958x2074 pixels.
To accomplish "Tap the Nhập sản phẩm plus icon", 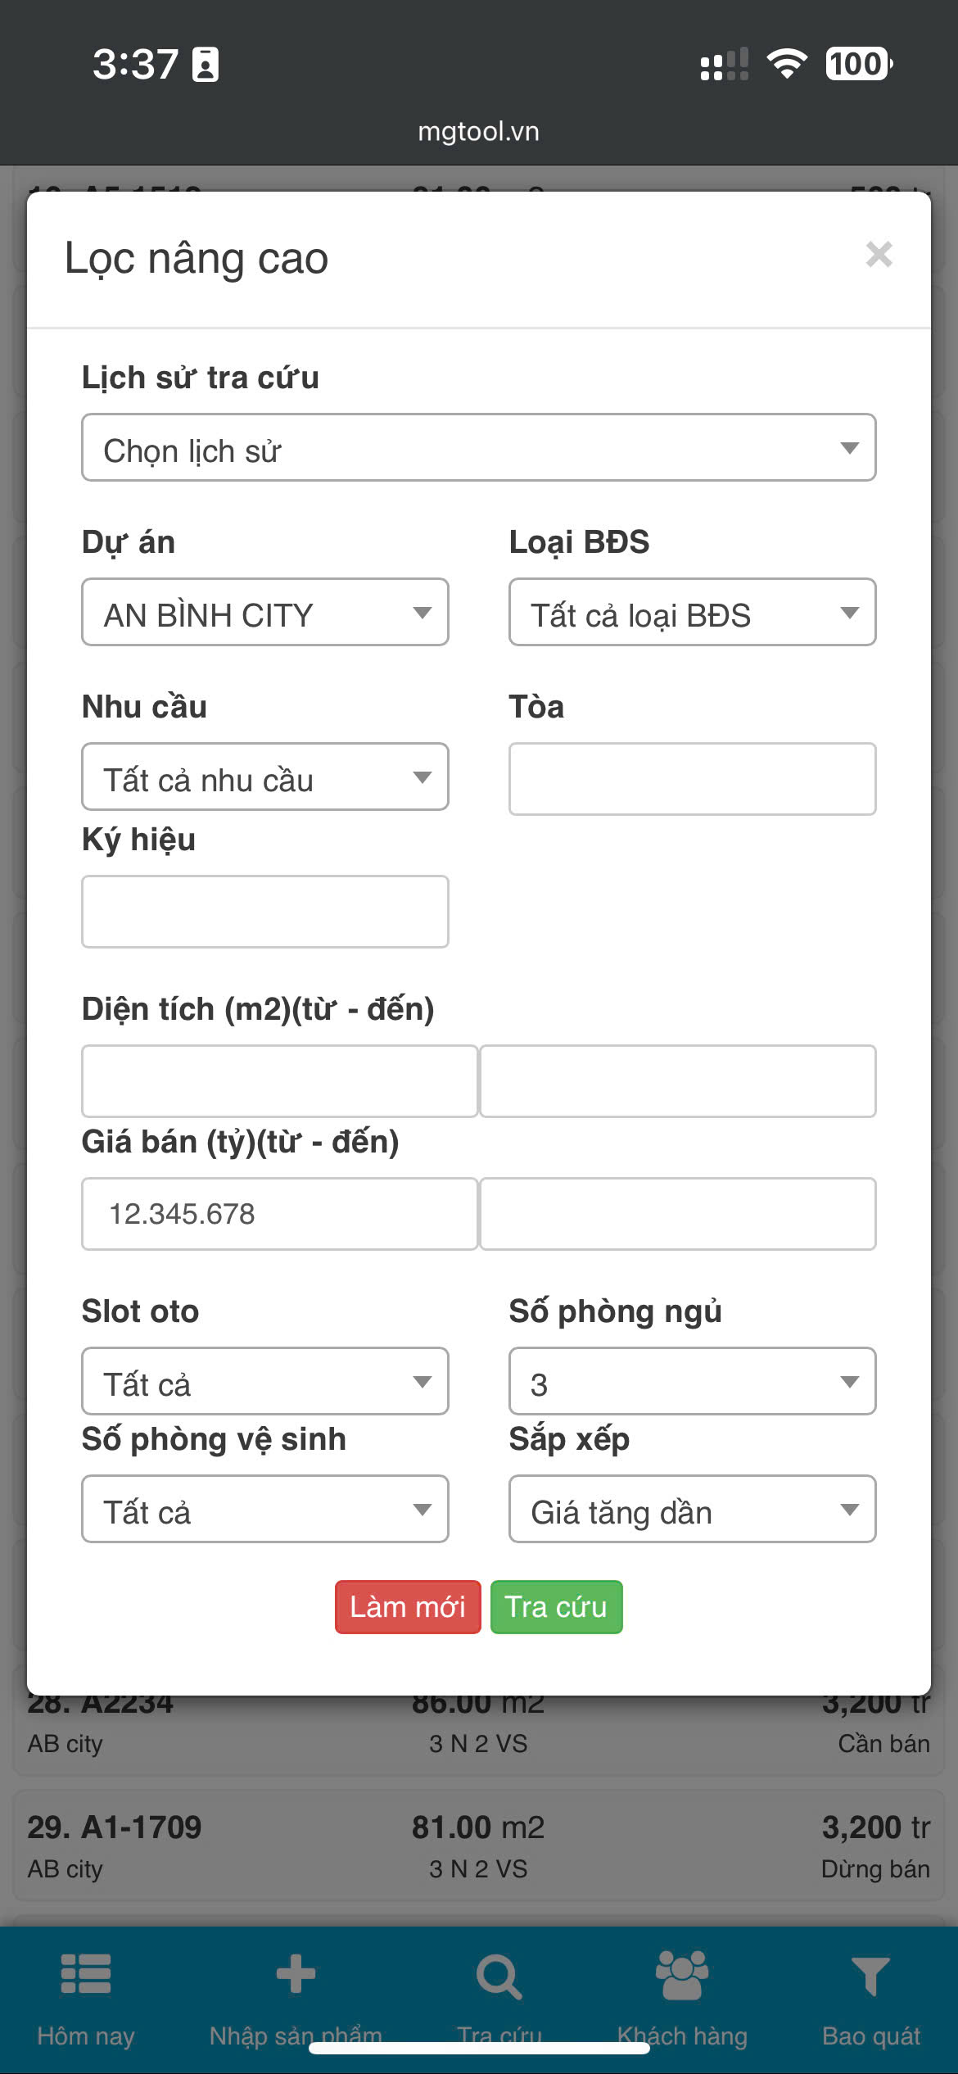I will (x=296, y=1974).
